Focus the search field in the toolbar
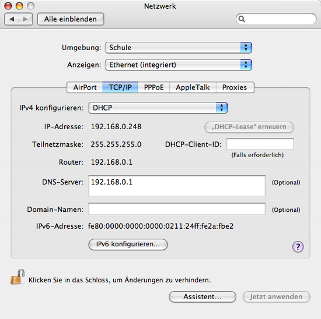 point(276,19)
